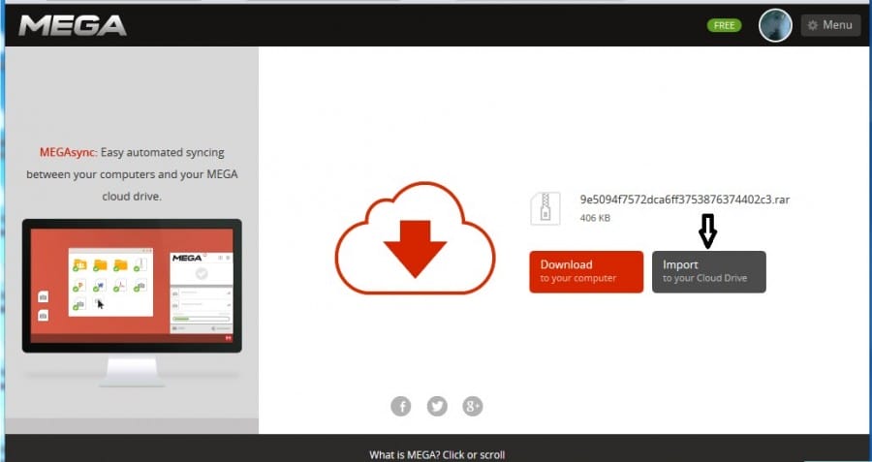Click the .rar file name text
The height and width of the screenshot is (462, 872).
[x=684, y=200]
